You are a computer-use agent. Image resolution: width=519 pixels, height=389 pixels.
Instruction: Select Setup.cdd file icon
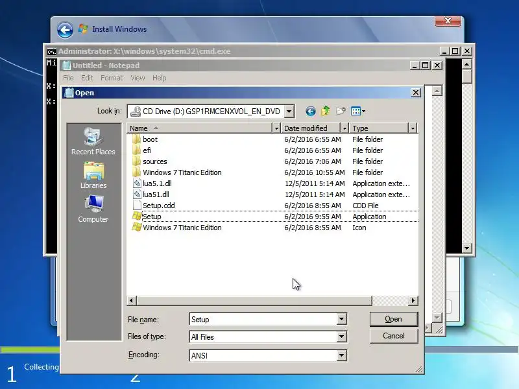137,206
